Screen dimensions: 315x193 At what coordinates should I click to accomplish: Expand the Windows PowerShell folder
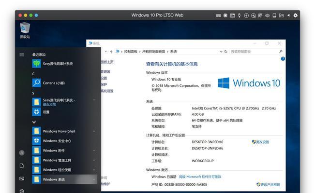(x=94, y=131)
